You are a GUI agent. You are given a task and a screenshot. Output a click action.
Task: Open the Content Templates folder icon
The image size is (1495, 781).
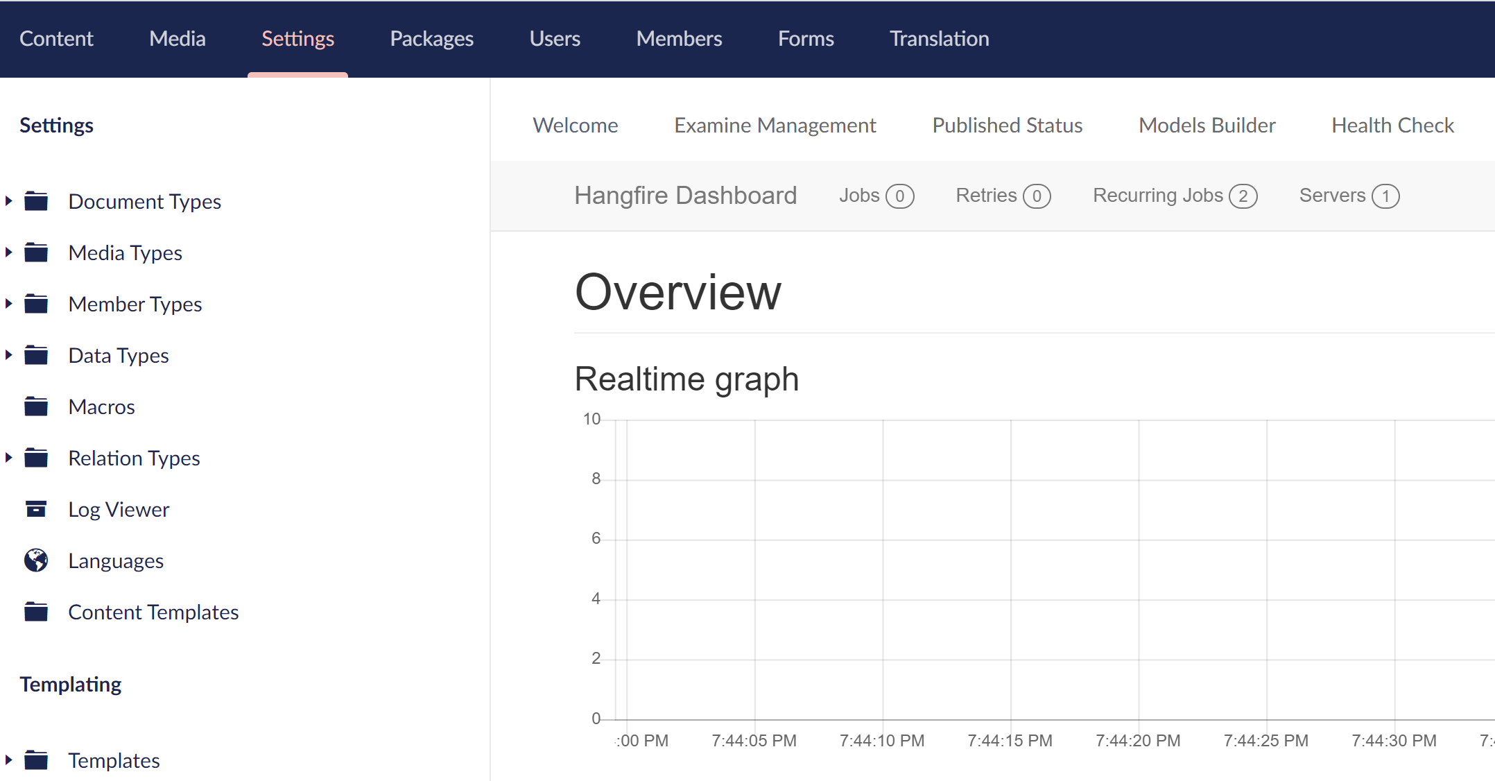[36, 612]
